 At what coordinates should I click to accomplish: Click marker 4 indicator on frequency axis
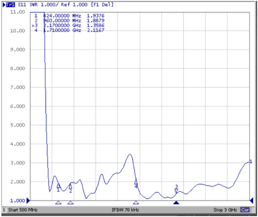pos(136,202)
